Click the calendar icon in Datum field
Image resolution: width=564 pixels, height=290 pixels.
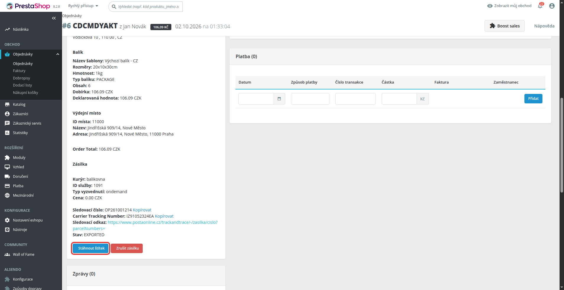279,99
